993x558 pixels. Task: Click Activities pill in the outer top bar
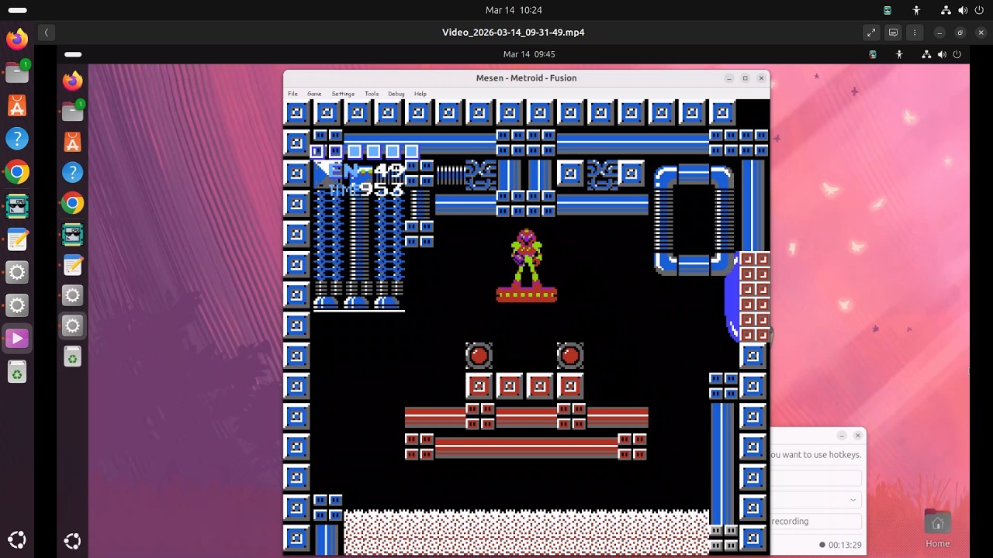[x=17, y=10]
